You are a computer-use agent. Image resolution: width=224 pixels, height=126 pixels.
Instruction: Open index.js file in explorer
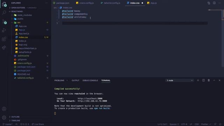22,41
